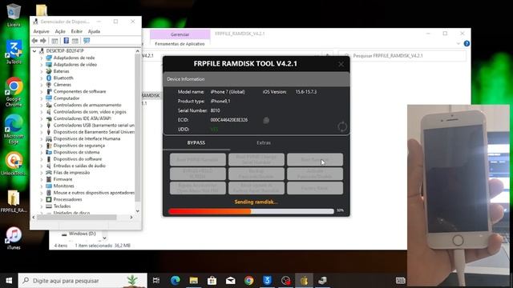Expand Processadores node
Screen dimensions: 513x288
42,199
